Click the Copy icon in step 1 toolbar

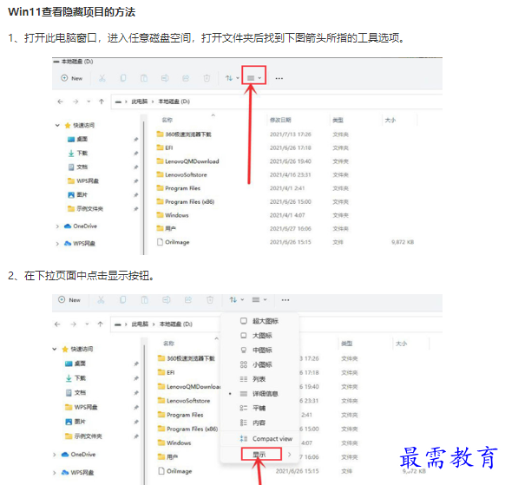click(123, 78)
